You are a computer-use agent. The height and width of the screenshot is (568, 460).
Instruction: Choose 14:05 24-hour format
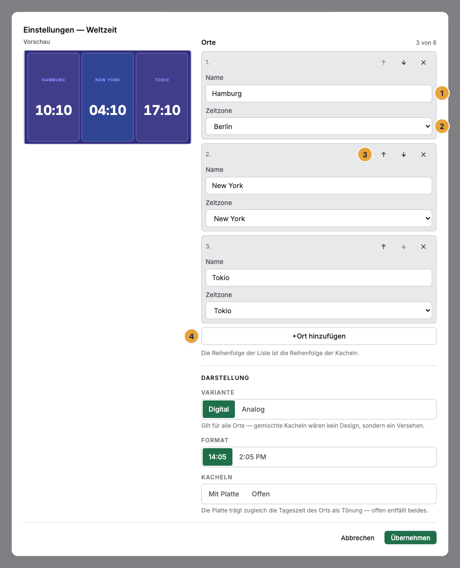coord(217,457)
